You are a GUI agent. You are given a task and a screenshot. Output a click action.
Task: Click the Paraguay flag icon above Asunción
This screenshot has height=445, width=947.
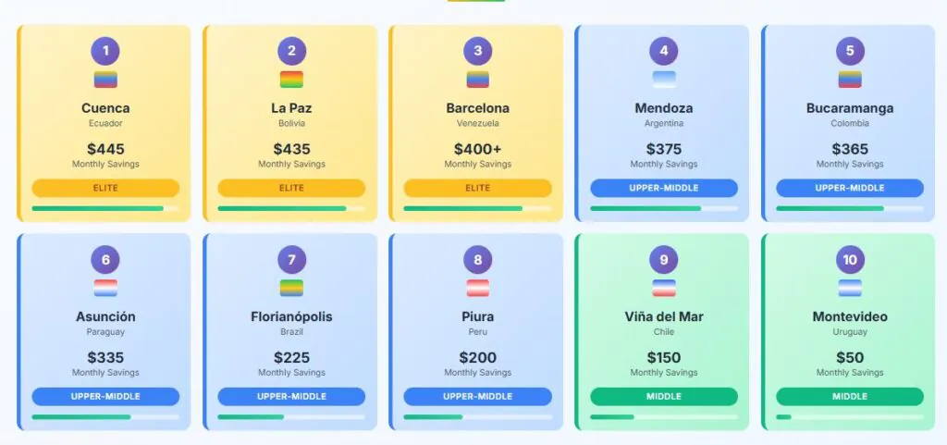105,288
